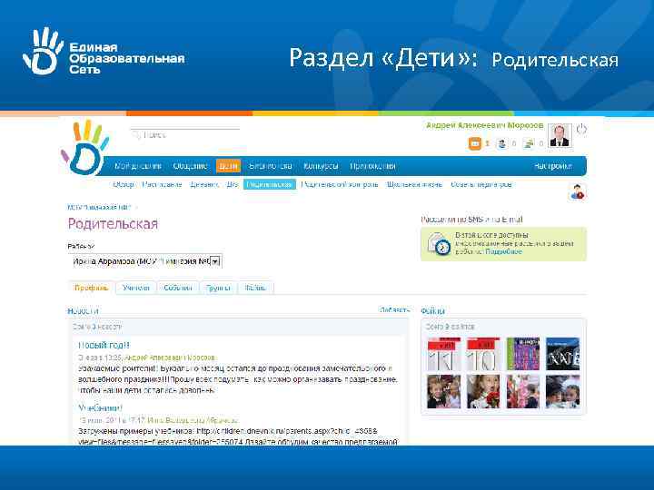The width and height of the screenshot is (654, 490).
Task: Open first file thumbnail with number 11
Action: click(444, 354)
